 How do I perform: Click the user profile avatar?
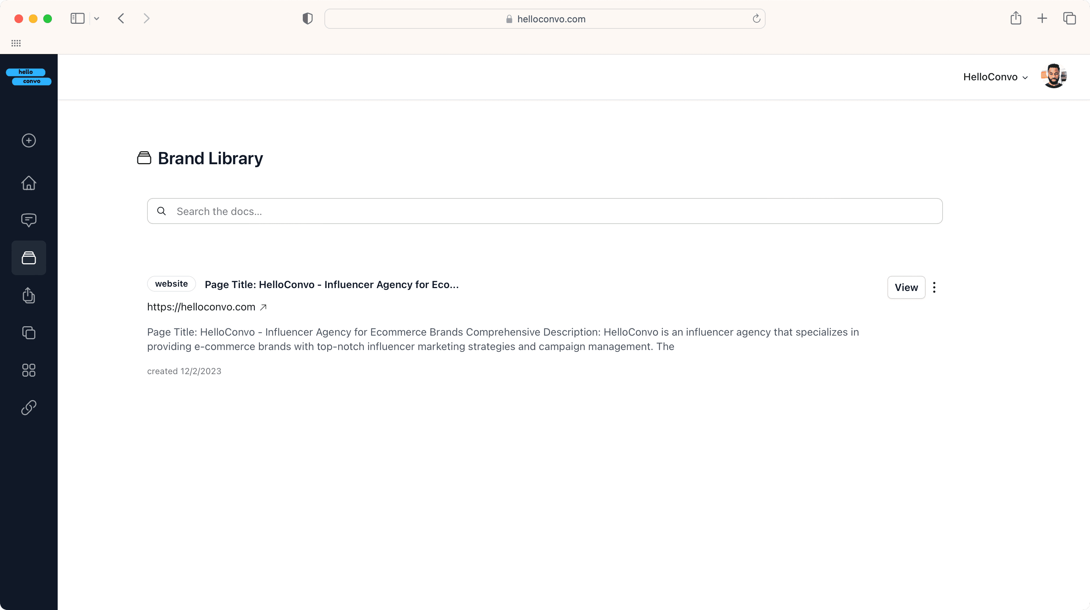[x=1054, y=76]
